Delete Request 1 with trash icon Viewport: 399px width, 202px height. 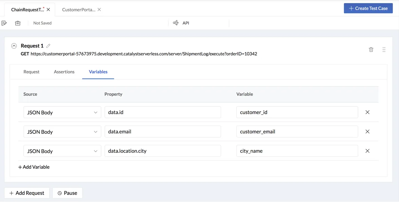click(371, 49)
